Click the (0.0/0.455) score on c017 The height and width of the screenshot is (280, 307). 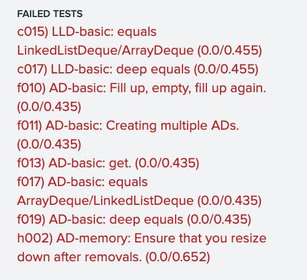[226, 69]
